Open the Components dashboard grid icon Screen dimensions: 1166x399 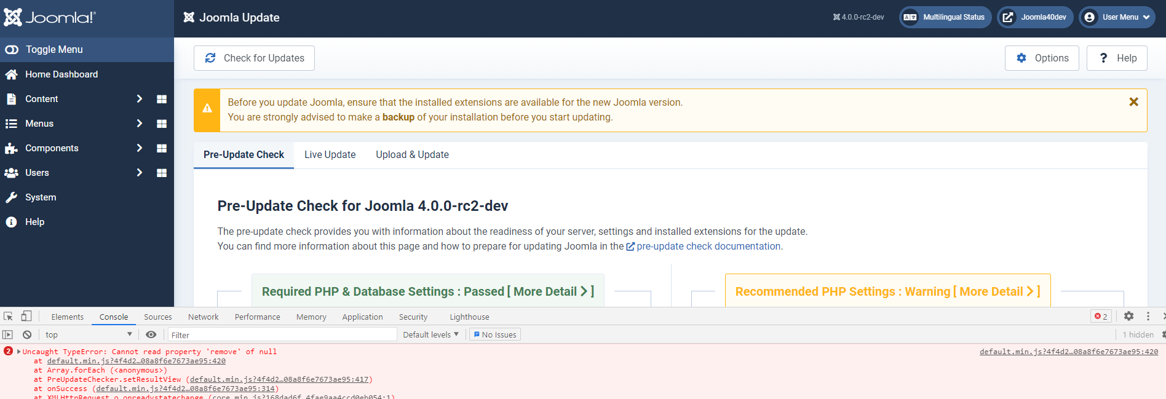click(x=162, y=148)
